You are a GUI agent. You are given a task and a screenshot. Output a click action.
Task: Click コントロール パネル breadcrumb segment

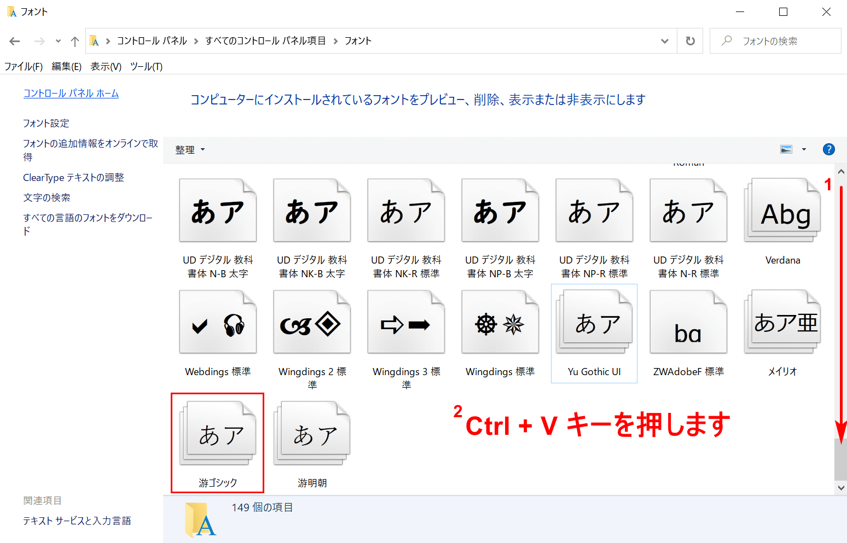[152, 41]
